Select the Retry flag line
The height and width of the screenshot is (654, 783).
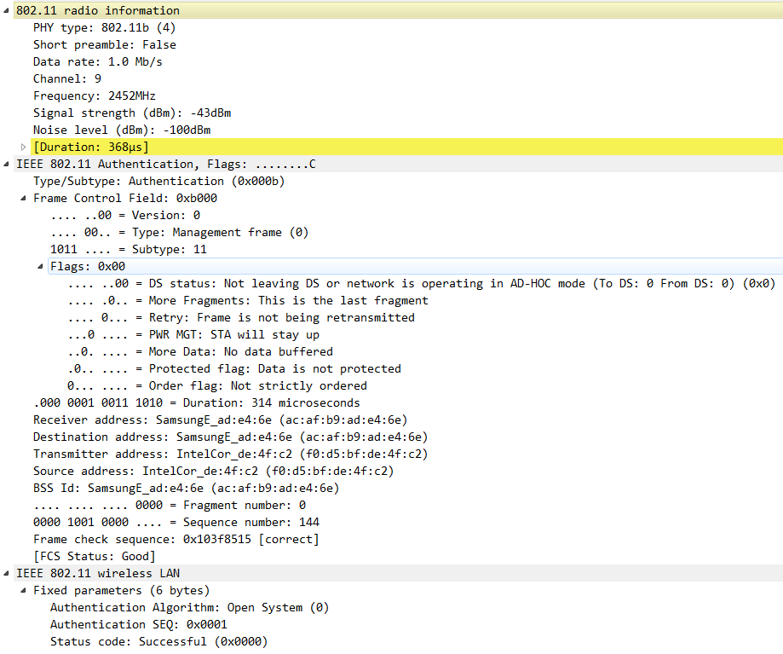pos(240,317)
